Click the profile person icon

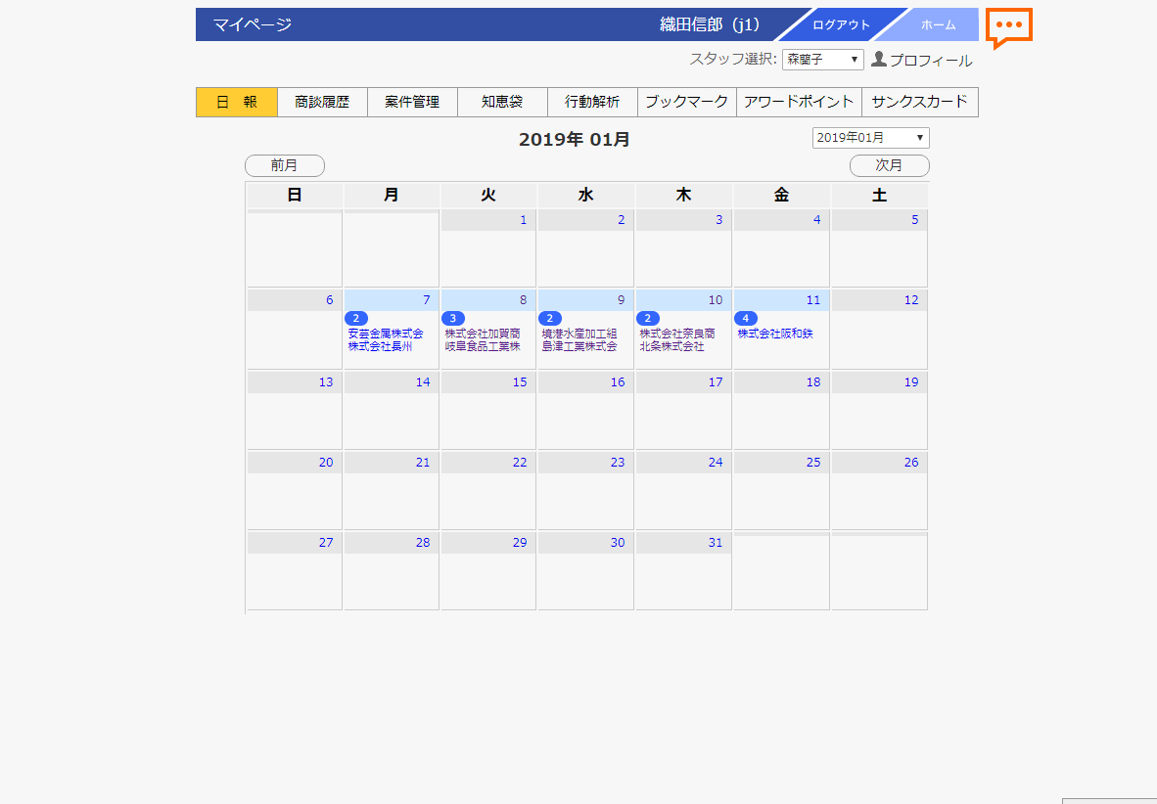pyautogui.click(x=878, y=60)
